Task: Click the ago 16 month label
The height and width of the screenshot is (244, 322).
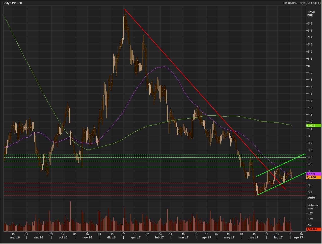Action: tap(15, 237)
